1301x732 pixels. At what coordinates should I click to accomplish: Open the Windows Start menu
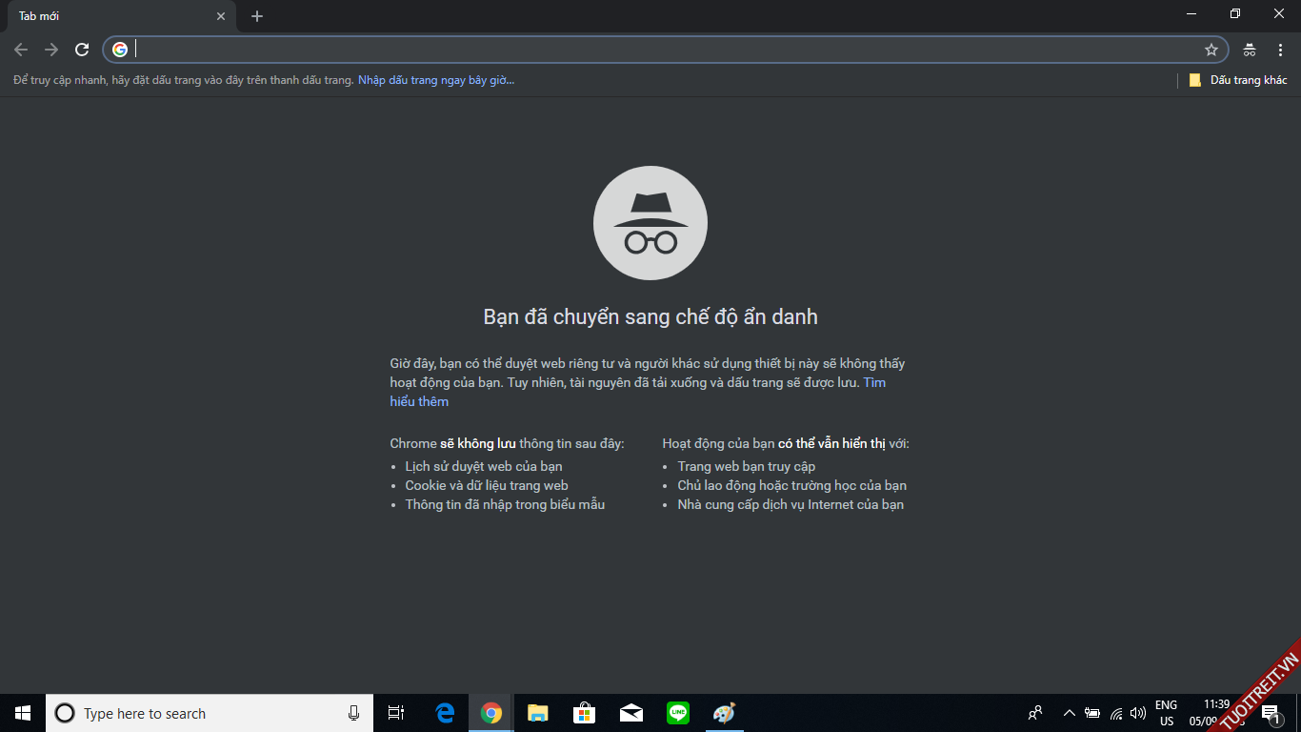coord(23,713)
